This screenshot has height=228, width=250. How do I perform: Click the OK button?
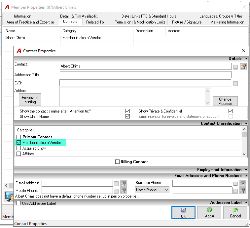183,212
